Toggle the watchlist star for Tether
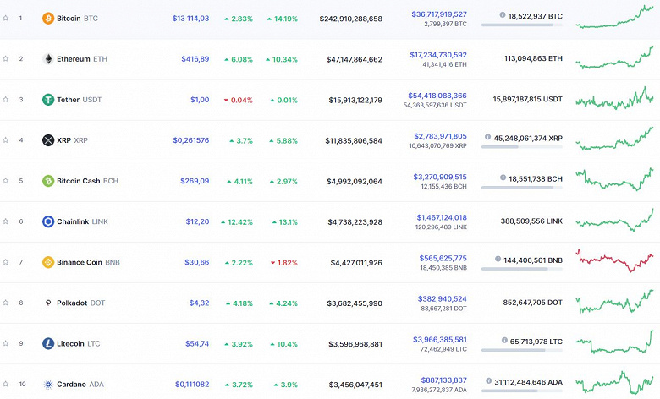The height and width of the screenshot is (399, 660). [x=6, y=100]
